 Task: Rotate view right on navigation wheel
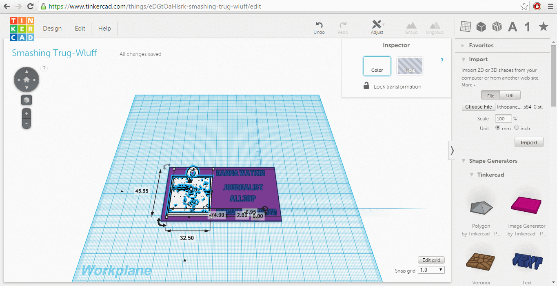[x=35, y=80]
